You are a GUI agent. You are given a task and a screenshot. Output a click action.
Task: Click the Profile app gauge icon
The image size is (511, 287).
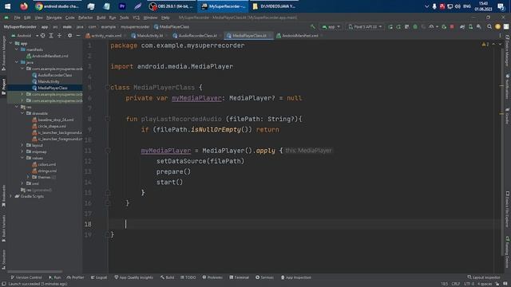(x=431, y=26)
